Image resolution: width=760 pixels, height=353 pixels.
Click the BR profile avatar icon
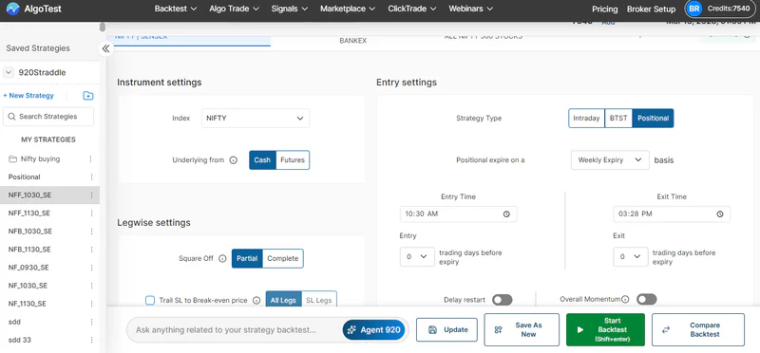(x=694, y=9)
